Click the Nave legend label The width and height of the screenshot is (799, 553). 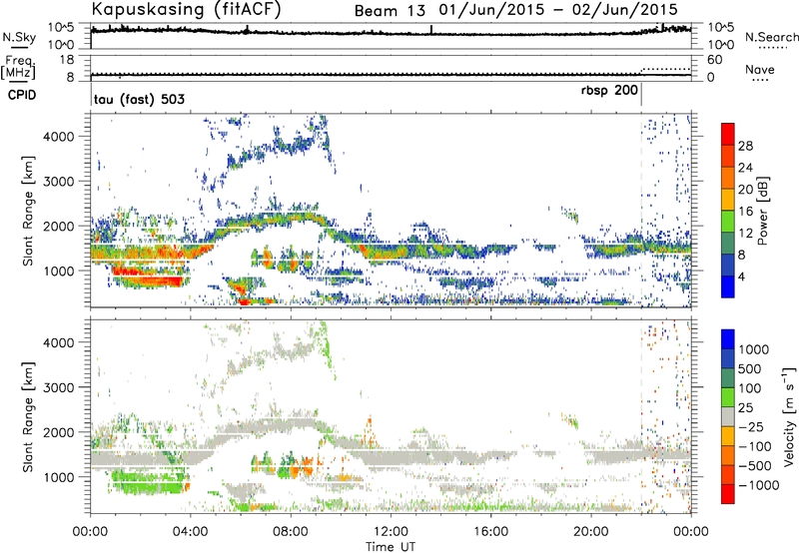point(759,70)
